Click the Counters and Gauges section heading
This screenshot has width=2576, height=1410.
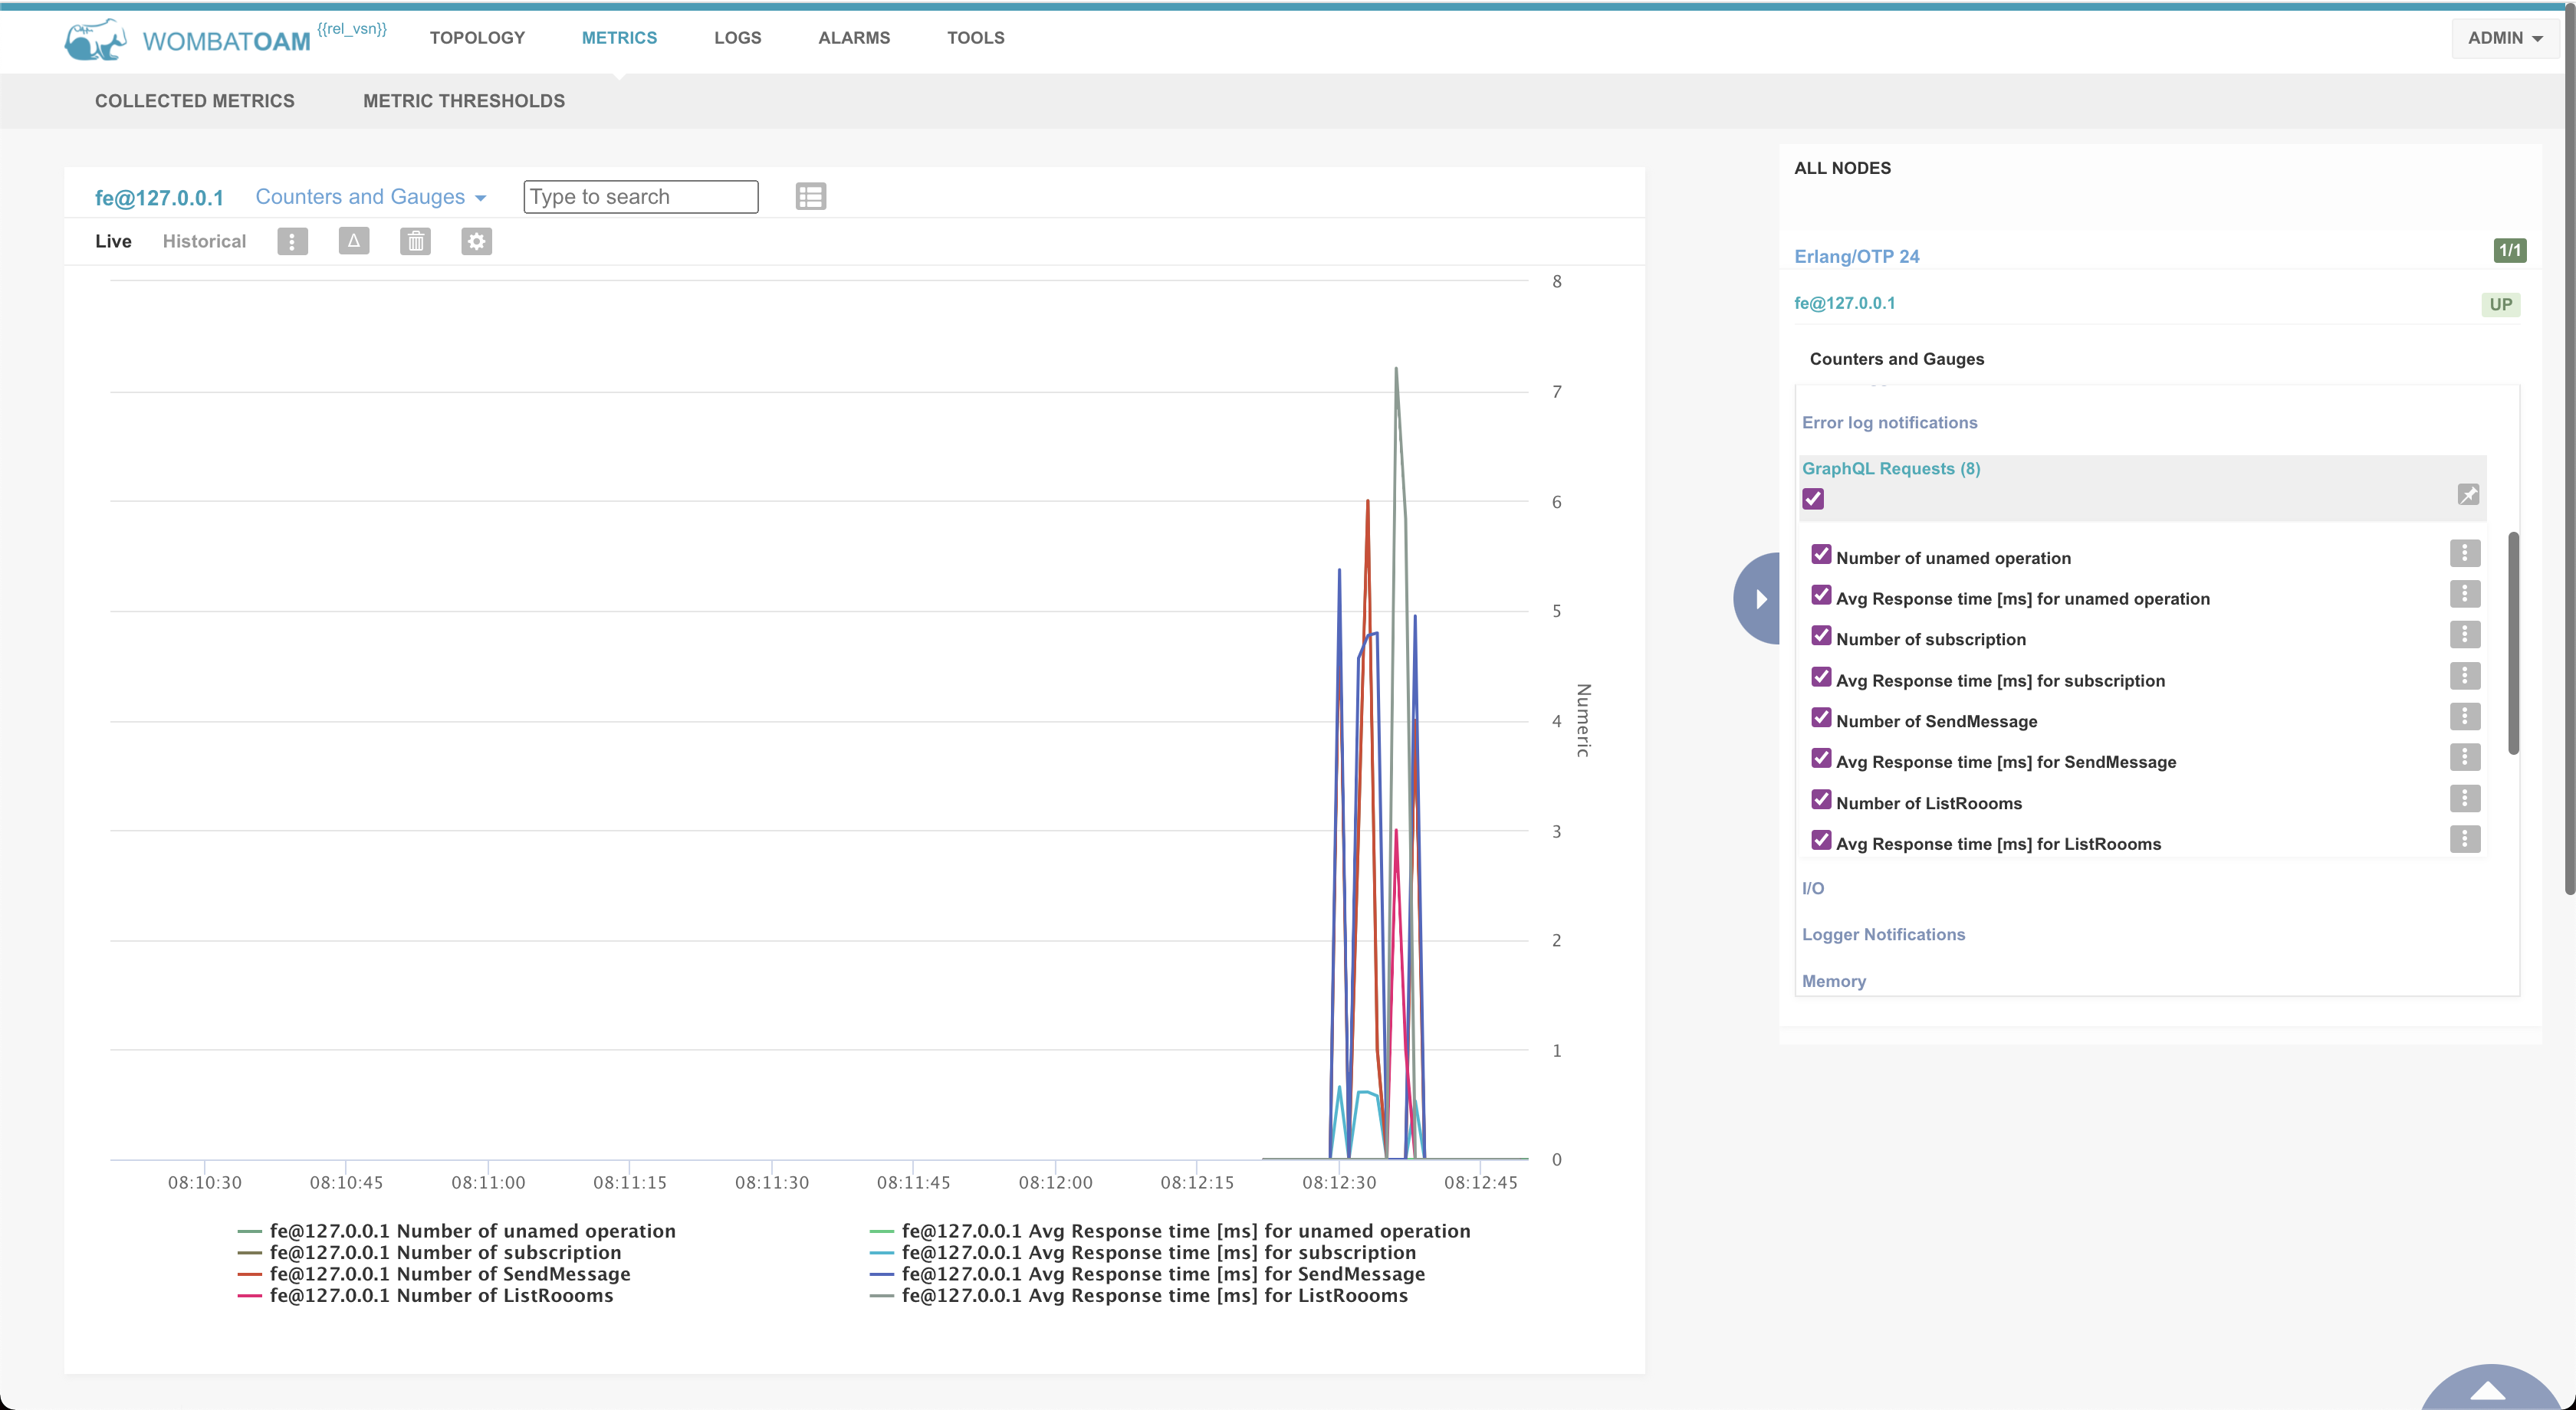point(1896,359)
